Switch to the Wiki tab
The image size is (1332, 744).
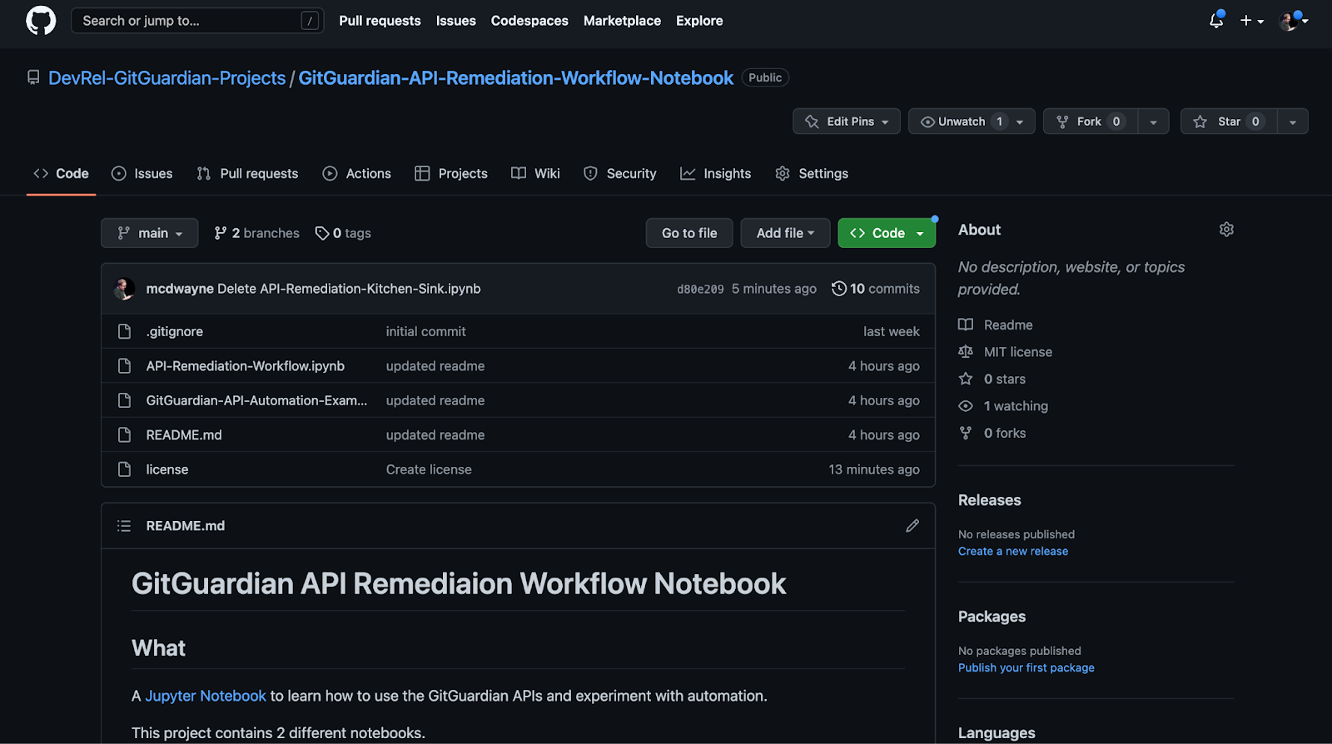pyautogui.click(x=535, y=174)
